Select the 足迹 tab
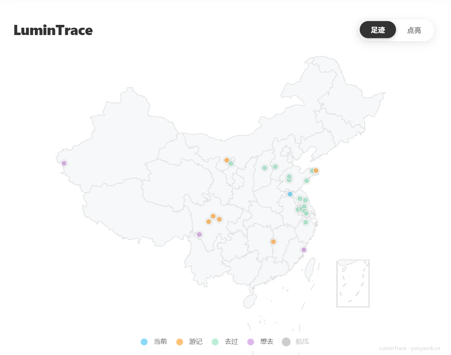The height and width of the screenshot is (355, 451). [378, 30]
